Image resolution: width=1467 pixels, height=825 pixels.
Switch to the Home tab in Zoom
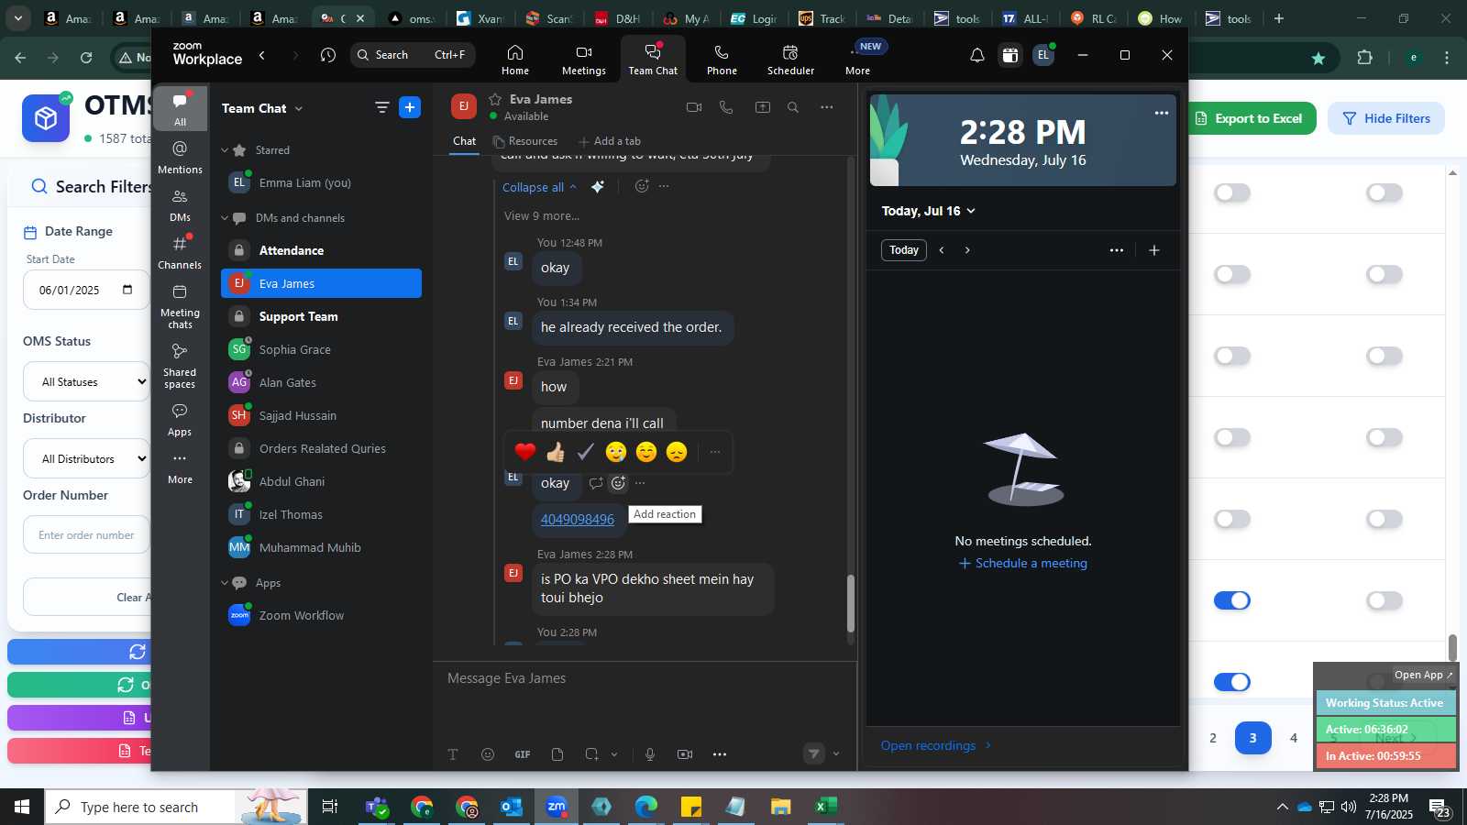pyautogui.click(x=515, y=60)
